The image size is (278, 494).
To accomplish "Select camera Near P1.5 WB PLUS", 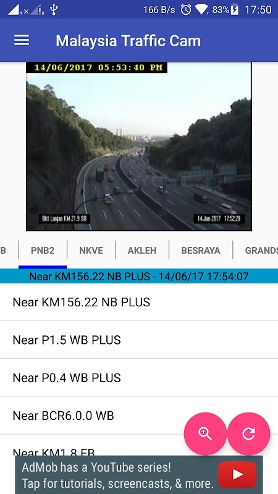I will pyautogui.click(x=139, y=340).
